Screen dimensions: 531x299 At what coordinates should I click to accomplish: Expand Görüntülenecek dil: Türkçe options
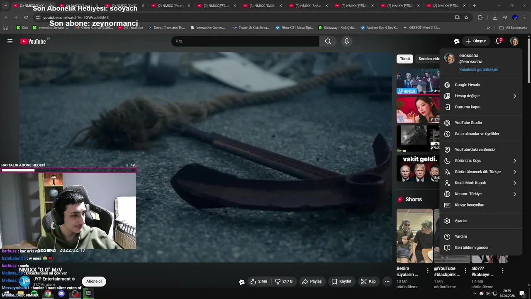[x=481, y=172]
